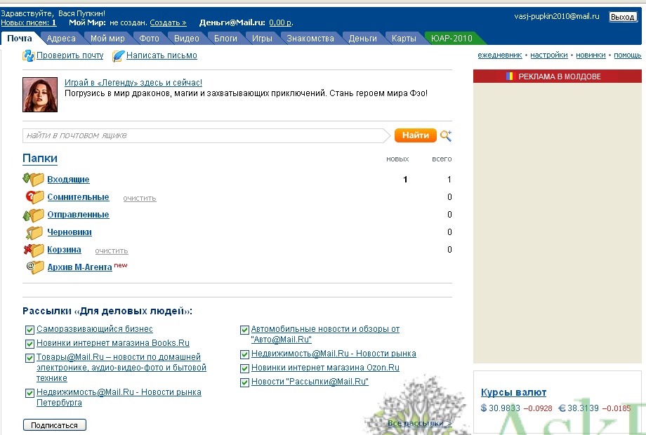The height and width of the screenshot is (435, 646).
Task: Click the 0,00 р. balance link
Action: (281, 22)
